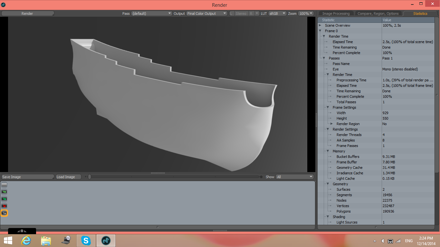This screenshot has height=247, width=440.
Task: Switch to Skype in the taskbar
Action: (86, 240)
